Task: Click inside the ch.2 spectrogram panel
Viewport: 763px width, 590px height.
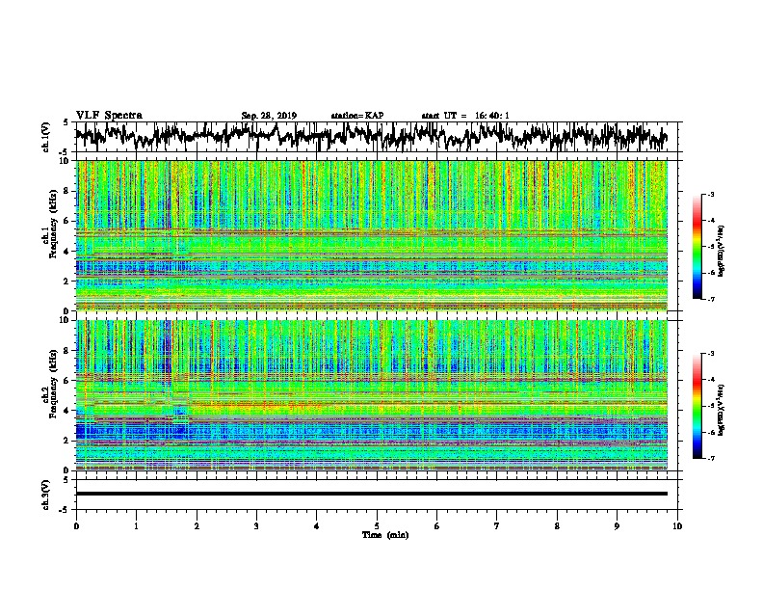Action: coord(371,395)
